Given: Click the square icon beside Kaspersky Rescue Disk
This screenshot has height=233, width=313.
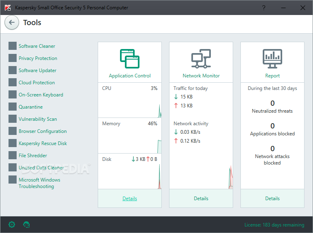Looking at the screenshot, I should click(x=13, y=143).
